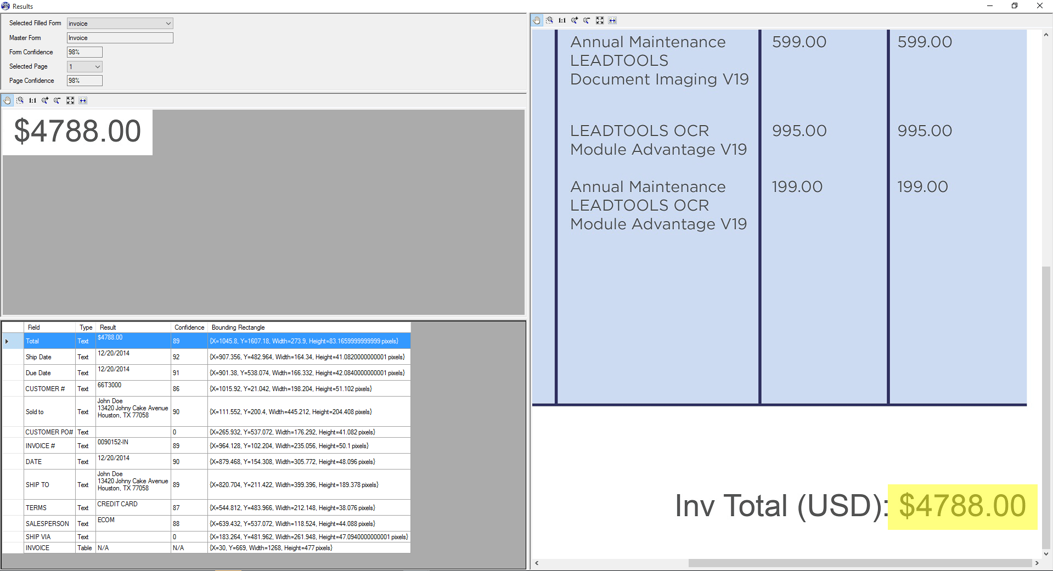Select the pan hand tool in the field image toolbar
The image size is (1053, 571).
(7, 100)
